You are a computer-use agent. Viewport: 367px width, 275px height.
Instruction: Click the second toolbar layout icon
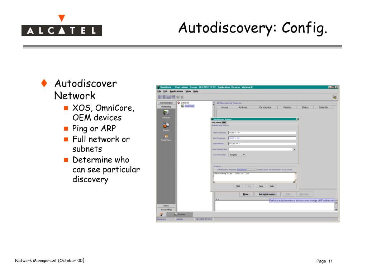point(165,97)
